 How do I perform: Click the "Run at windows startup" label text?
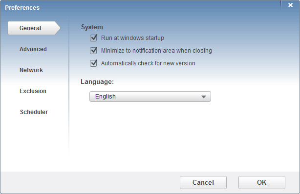tap(132, 38)
